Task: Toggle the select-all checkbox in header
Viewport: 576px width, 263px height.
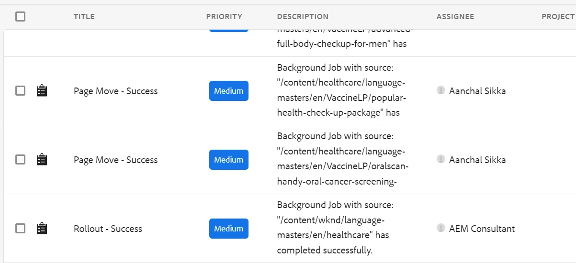Action: [x=20, y=17]
